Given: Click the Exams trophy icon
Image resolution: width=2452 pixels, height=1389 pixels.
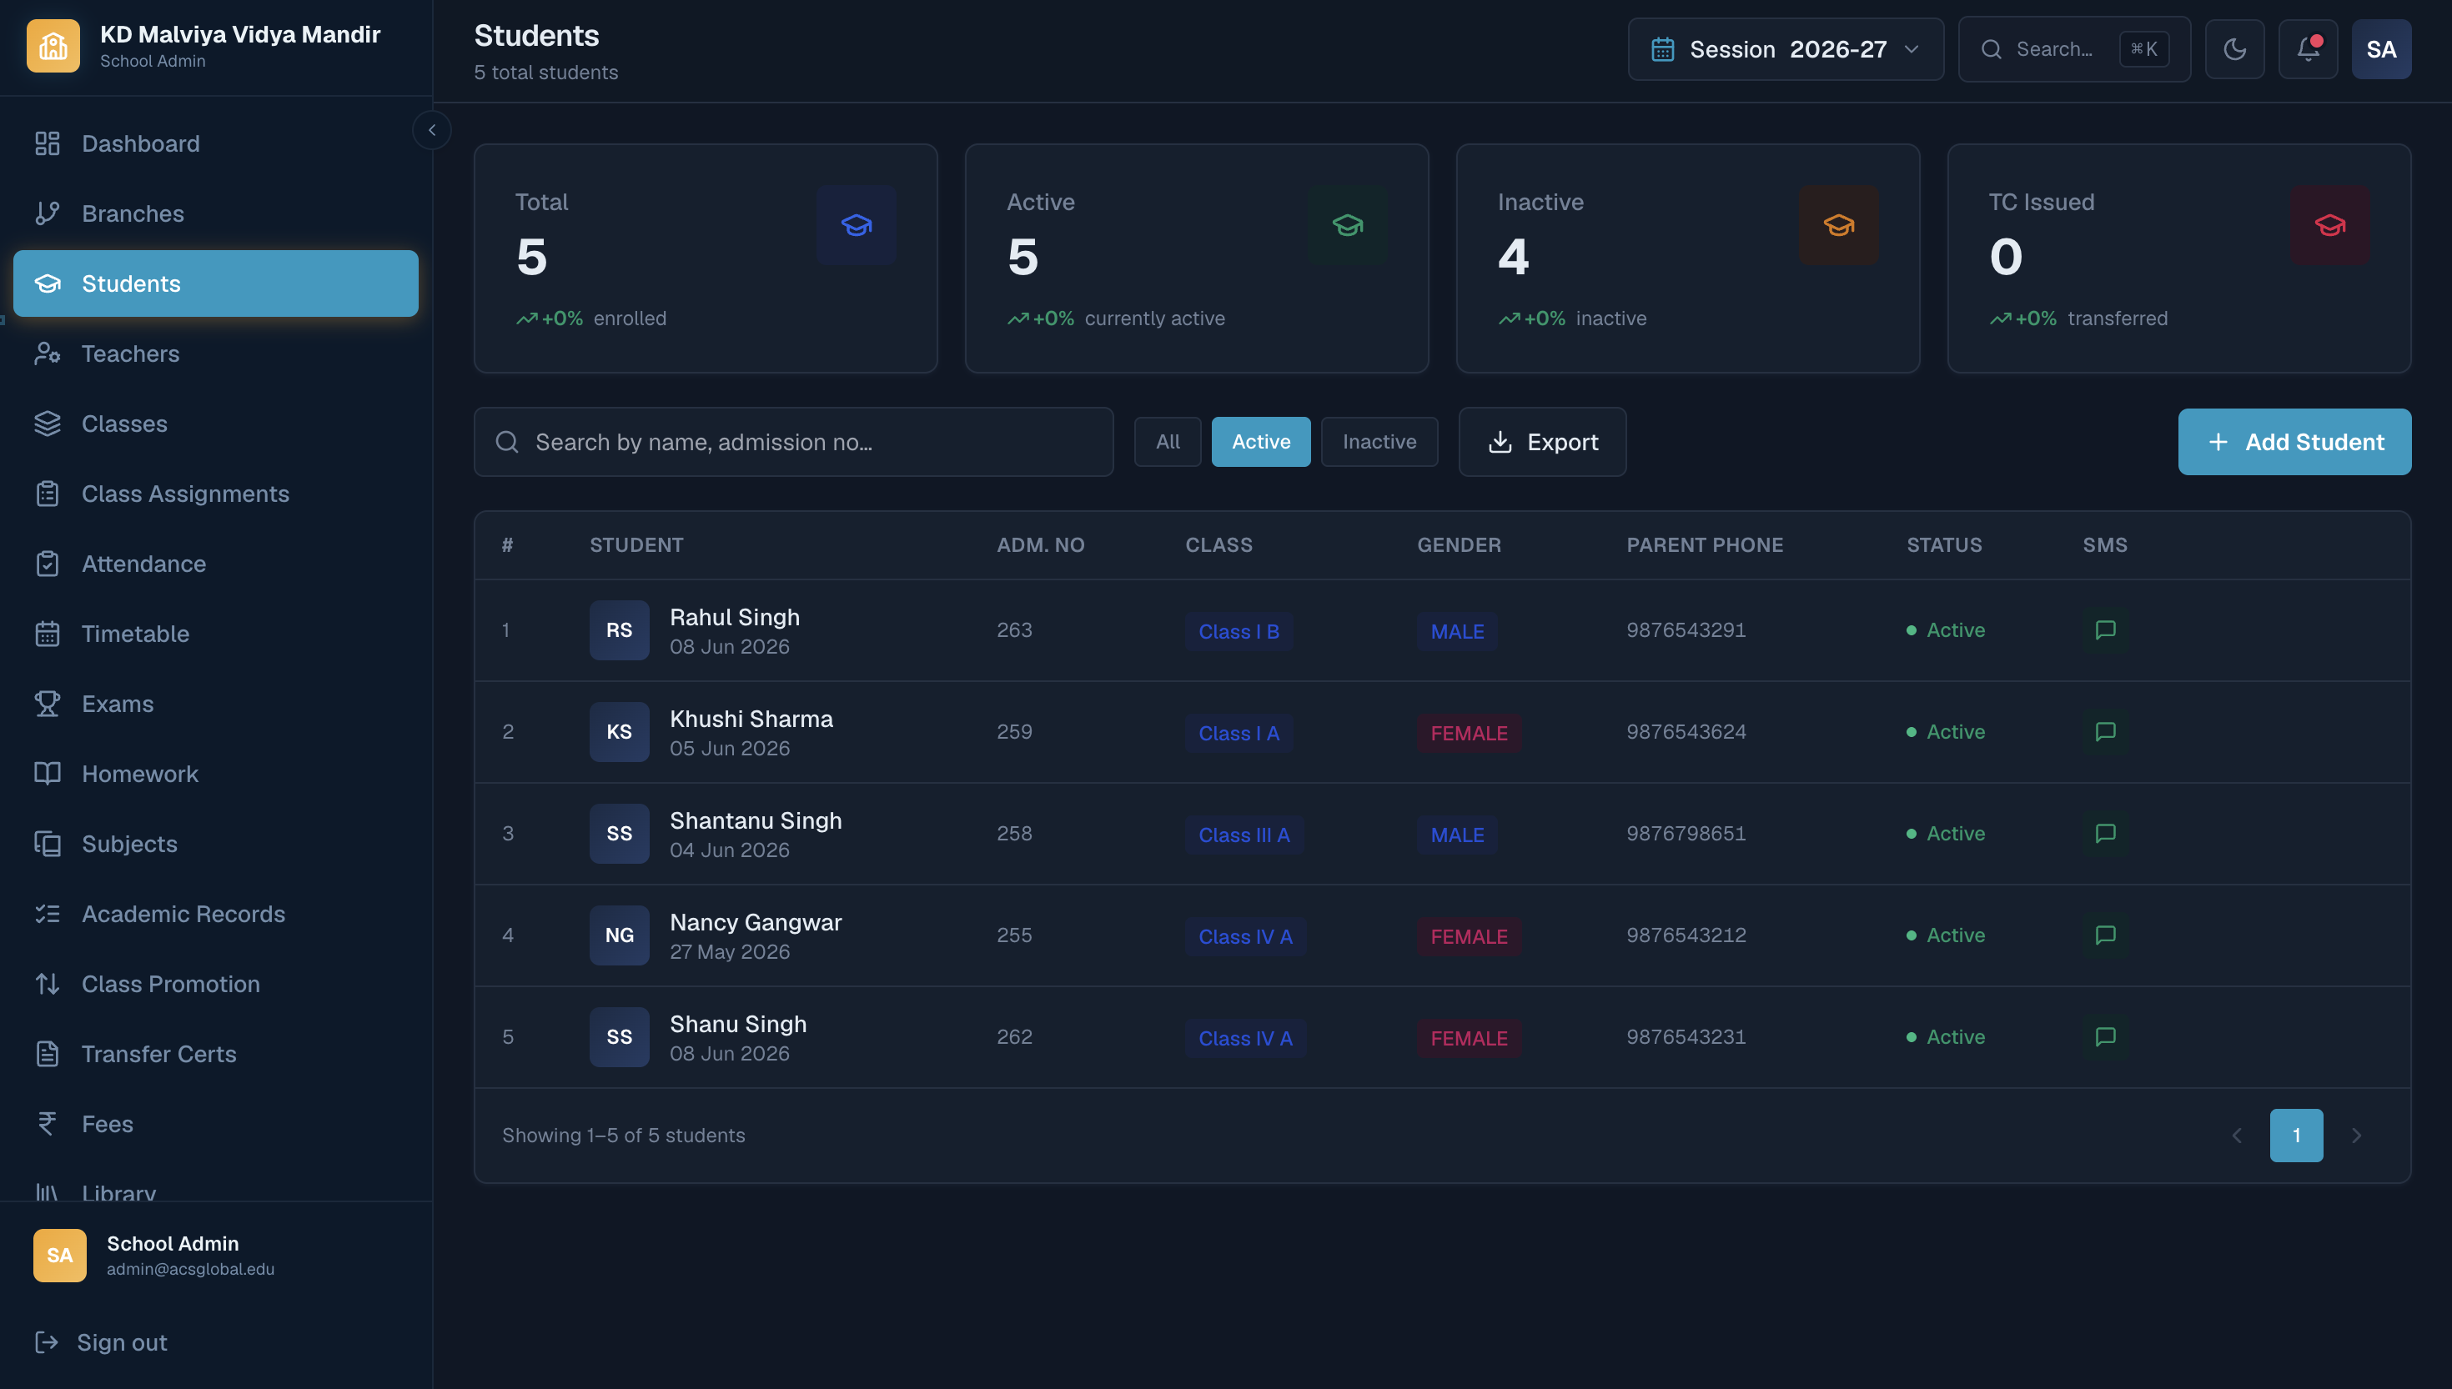Looking at the screenshot, I should 47,704.
